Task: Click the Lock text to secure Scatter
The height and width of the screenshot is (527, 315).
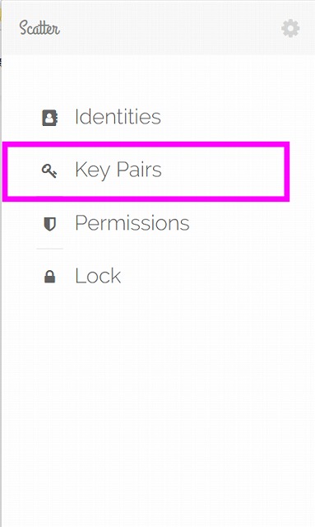Action: 98,276
